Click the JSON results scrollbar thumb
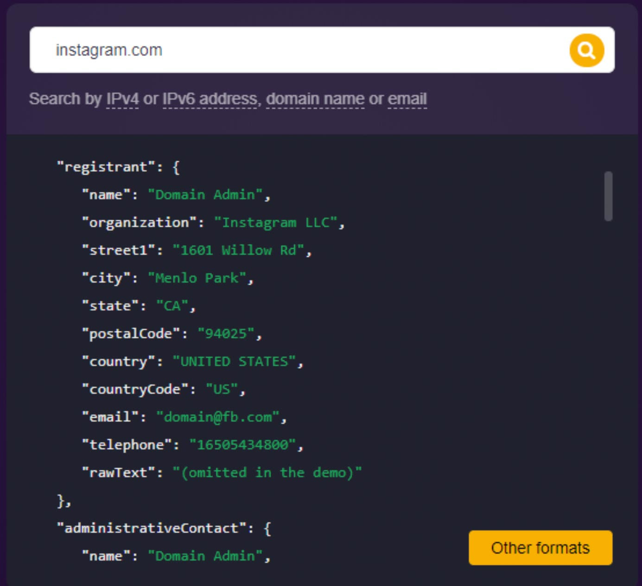This screenshot has height=586, width=642. click(608, 196)
